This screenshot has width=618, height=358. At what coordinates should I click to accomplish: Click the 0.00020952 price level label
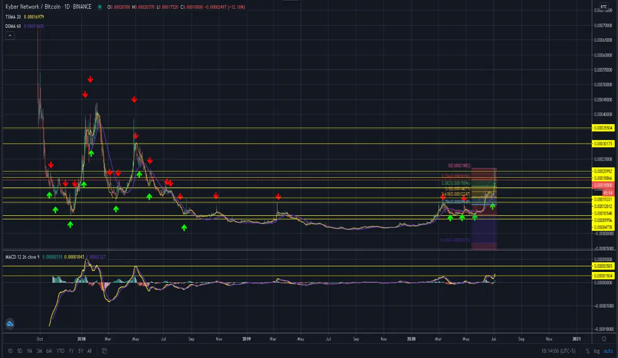(x=603, y=171)
